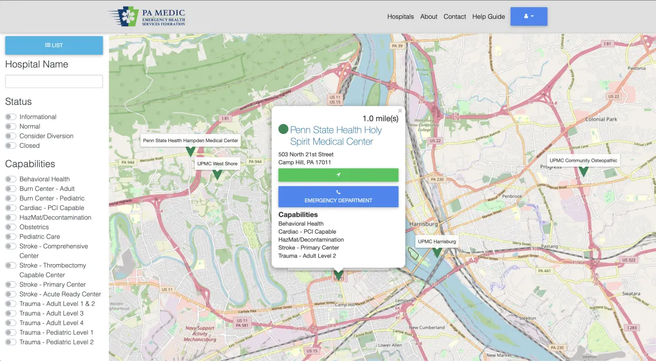The image size is (656, 361).
Task: Toggle Behavioral Health capability filter
Action: [x=10, y=179]
